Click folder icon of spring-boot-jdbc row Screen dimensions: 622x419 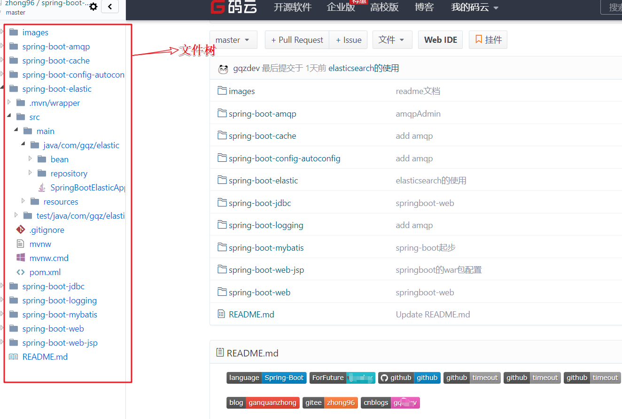coord(222,203)
